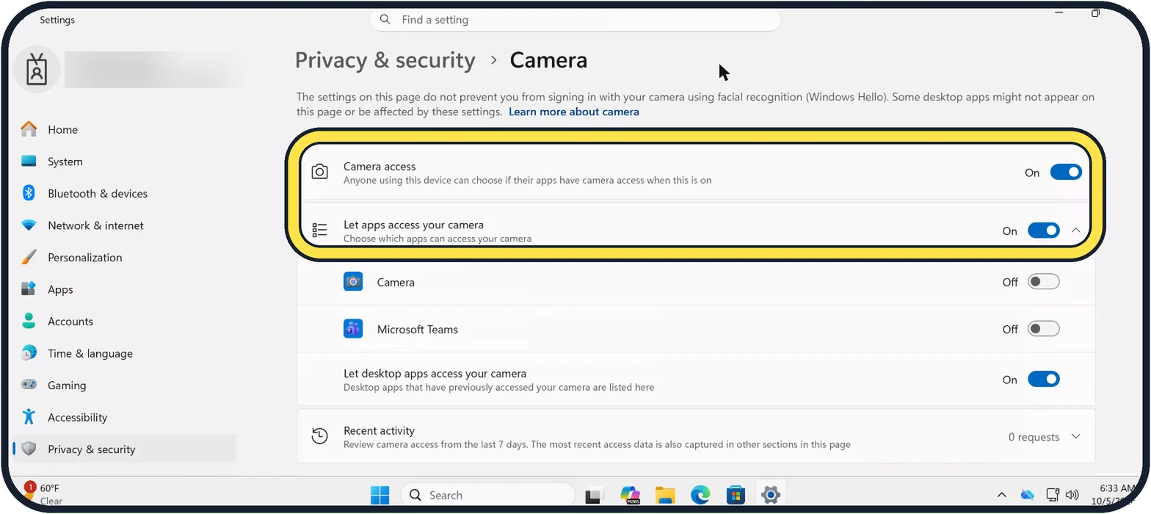
Task: Open Task View from the taskbar
Action: pyautogui.click(x=594, y=496)
